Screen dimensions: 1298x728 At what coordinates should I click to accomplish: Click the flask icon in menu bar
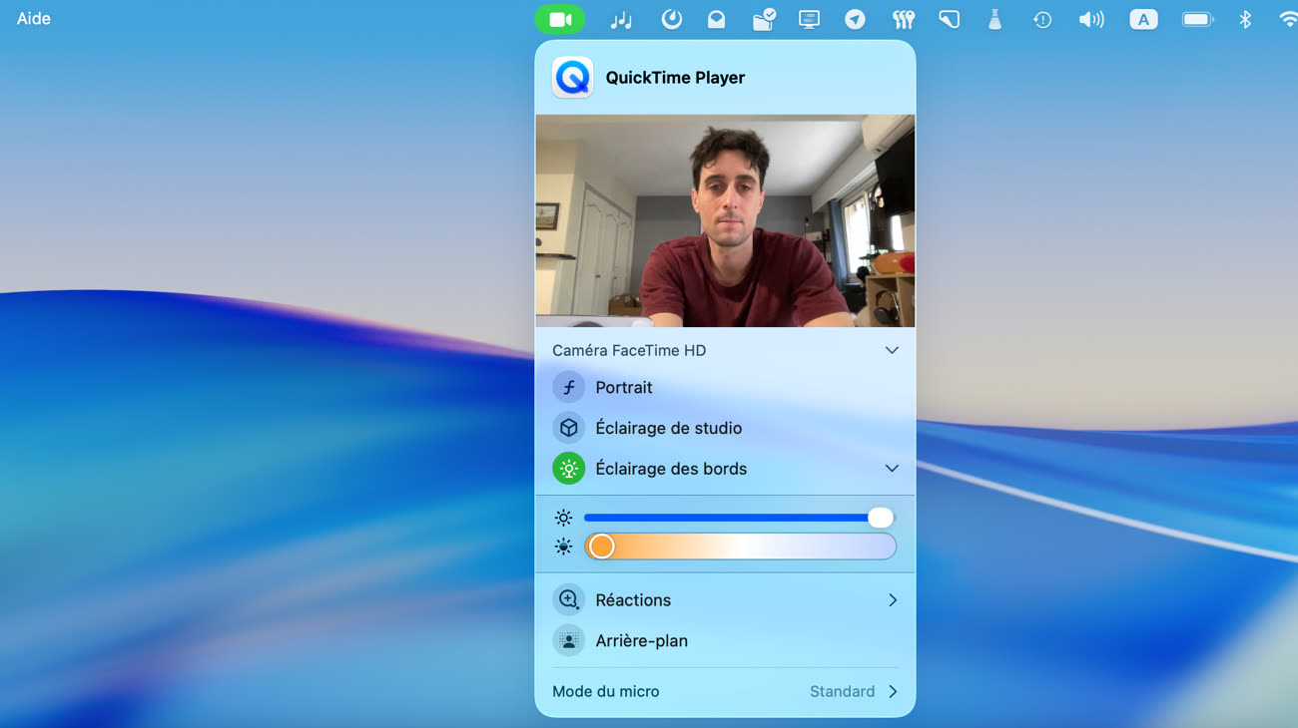[x=994, y=20]
